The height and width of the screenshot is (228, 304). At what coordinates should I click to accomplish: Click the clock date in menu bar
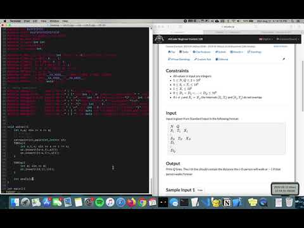(272, 21)
